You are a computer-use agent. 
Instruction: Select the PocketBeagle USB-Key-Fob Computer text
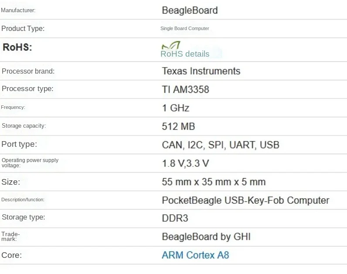(245, 200)
